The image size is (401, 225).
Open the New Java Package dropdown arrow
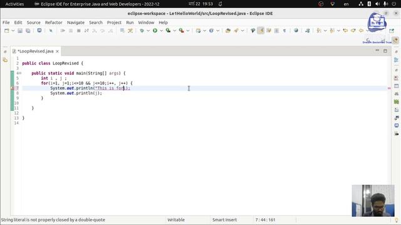(x=205, y=31)
